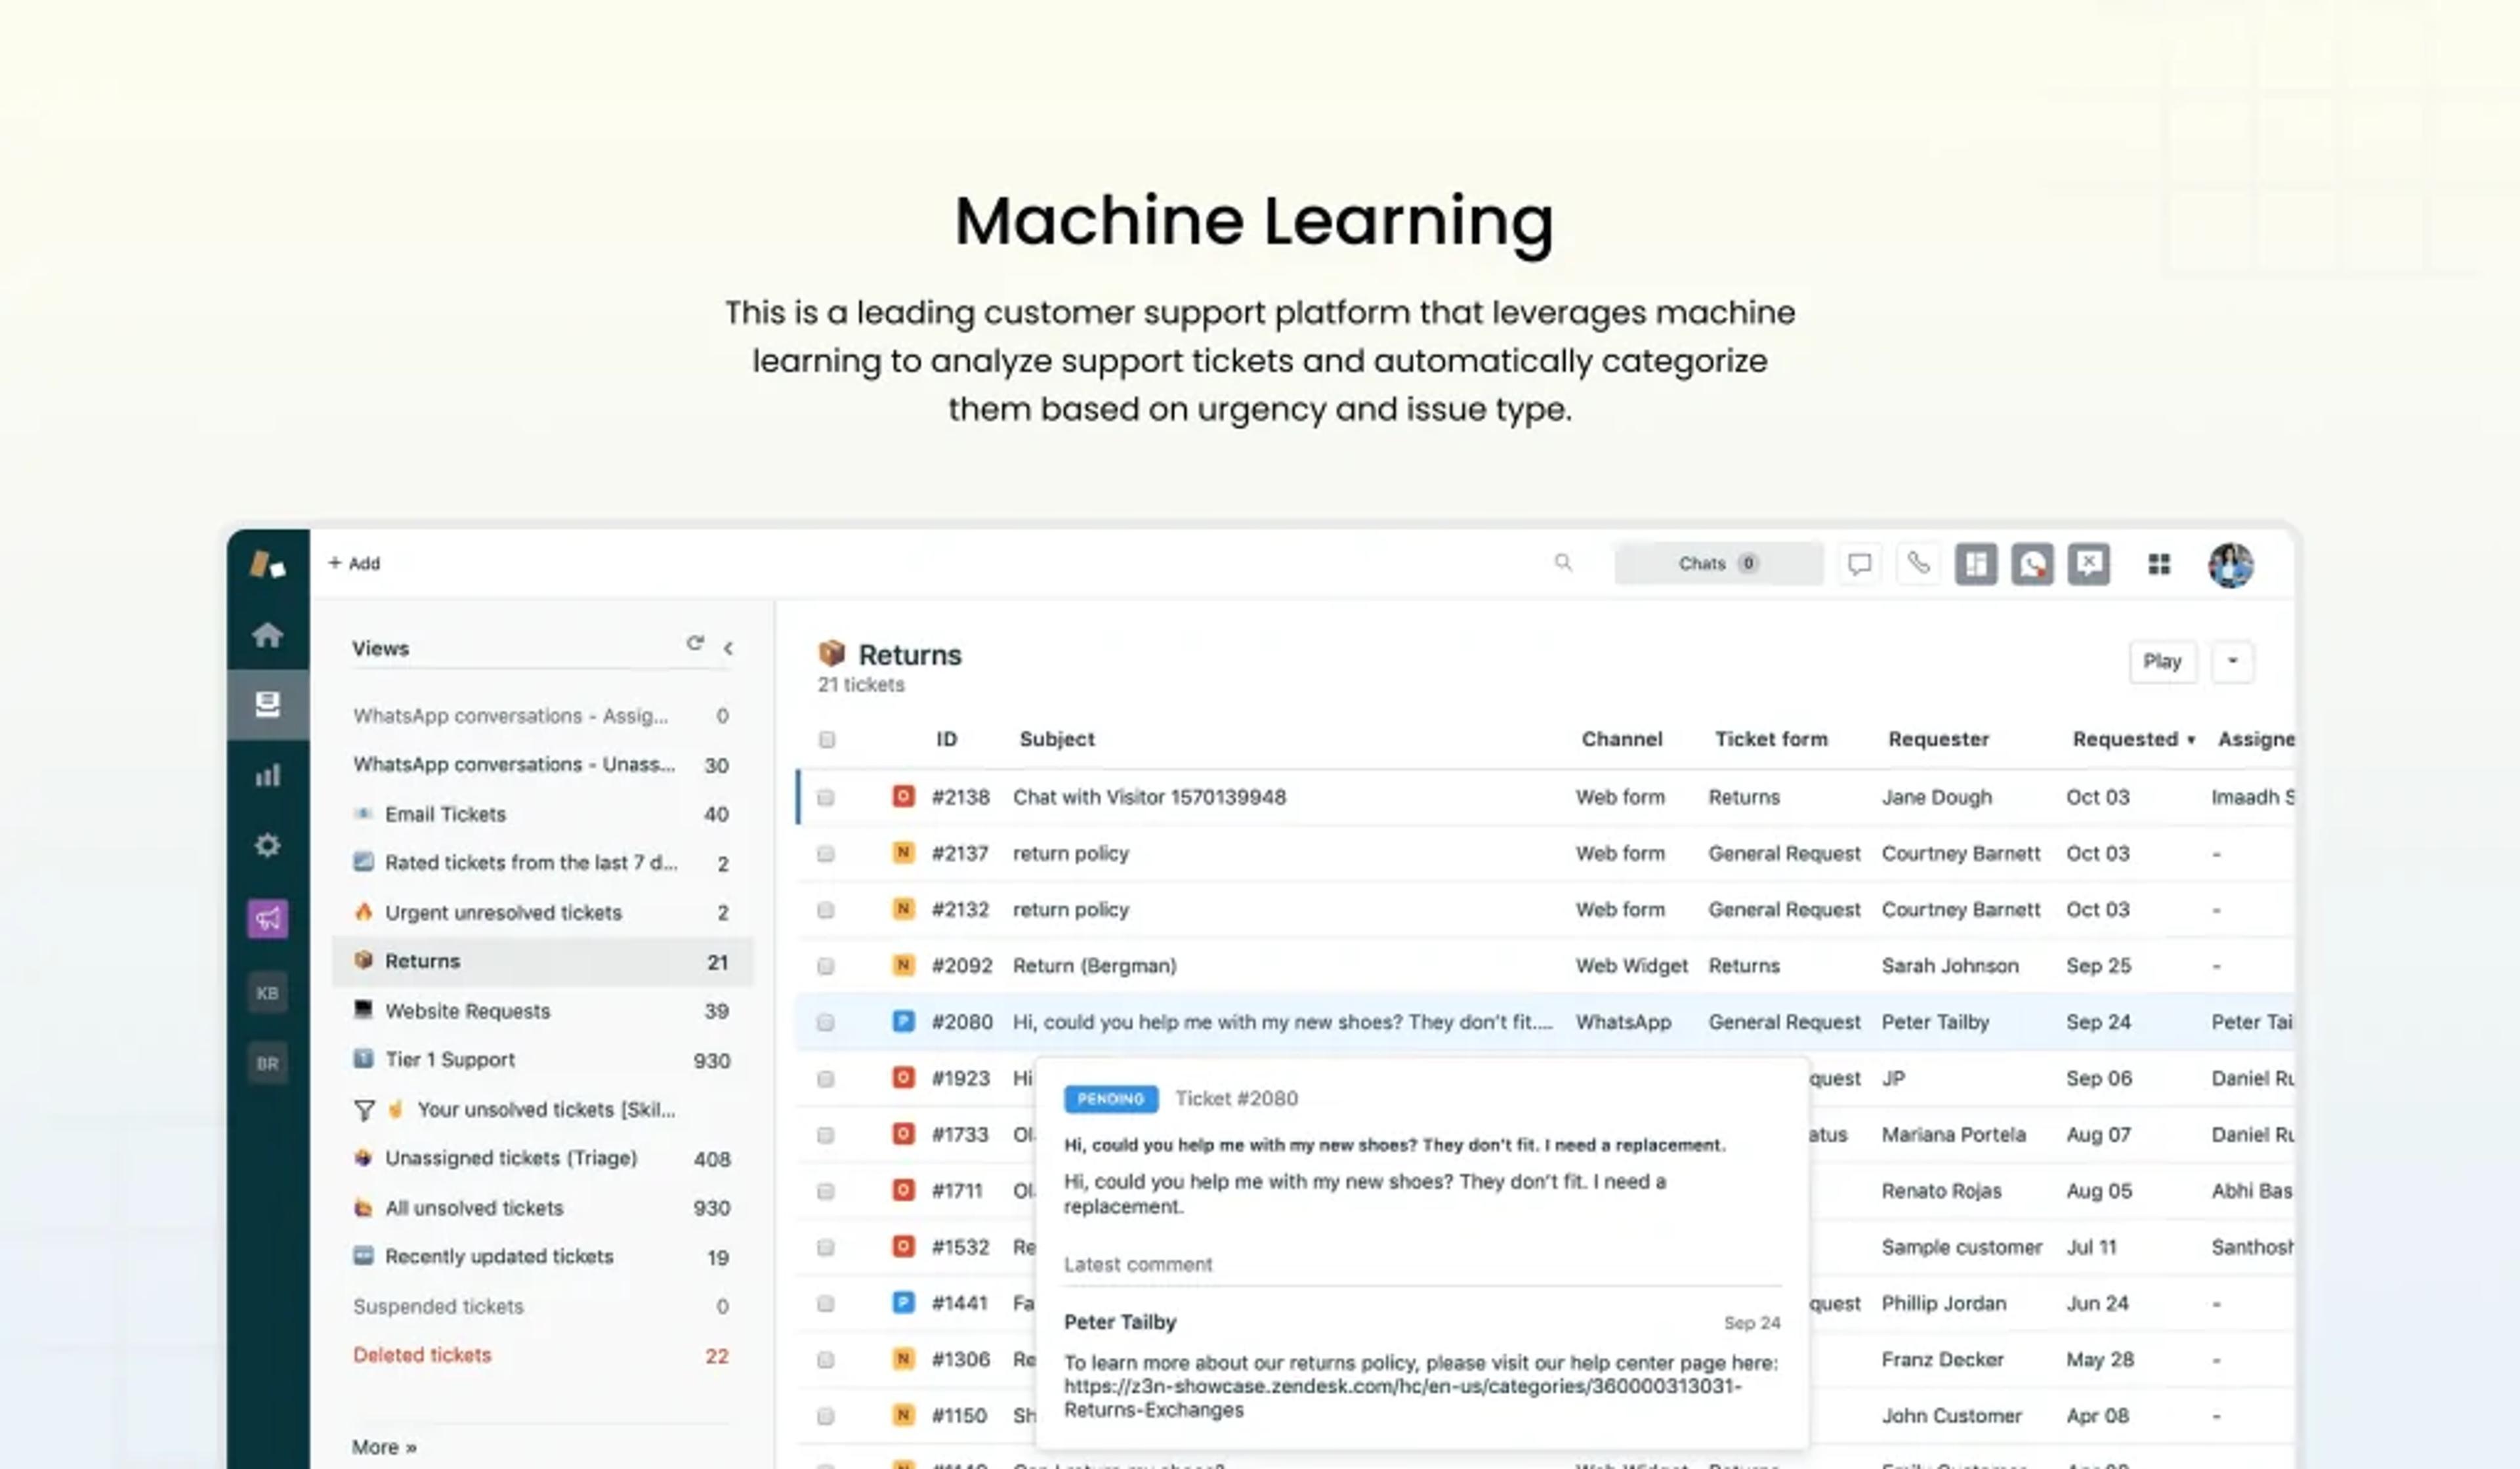Viewport: 2520px width, 1469px height.
Task: Check the box for ticket #2138
Action: click(x=825, y=797)
